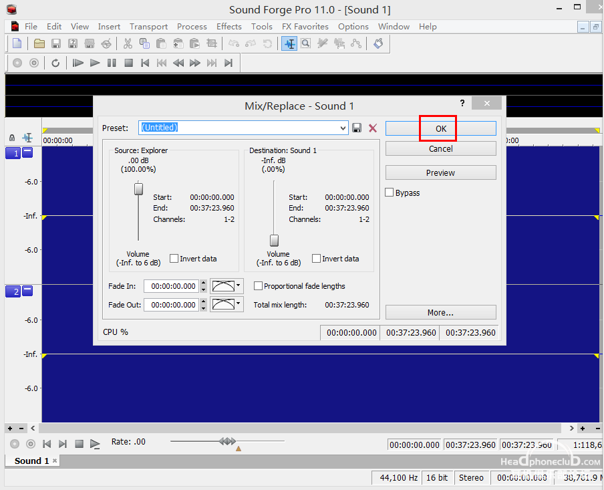Toggle the edit tool icon beside the time ruler
This screenshot has height=490, width=604.
pyautogui.click(x=28, y=138)
